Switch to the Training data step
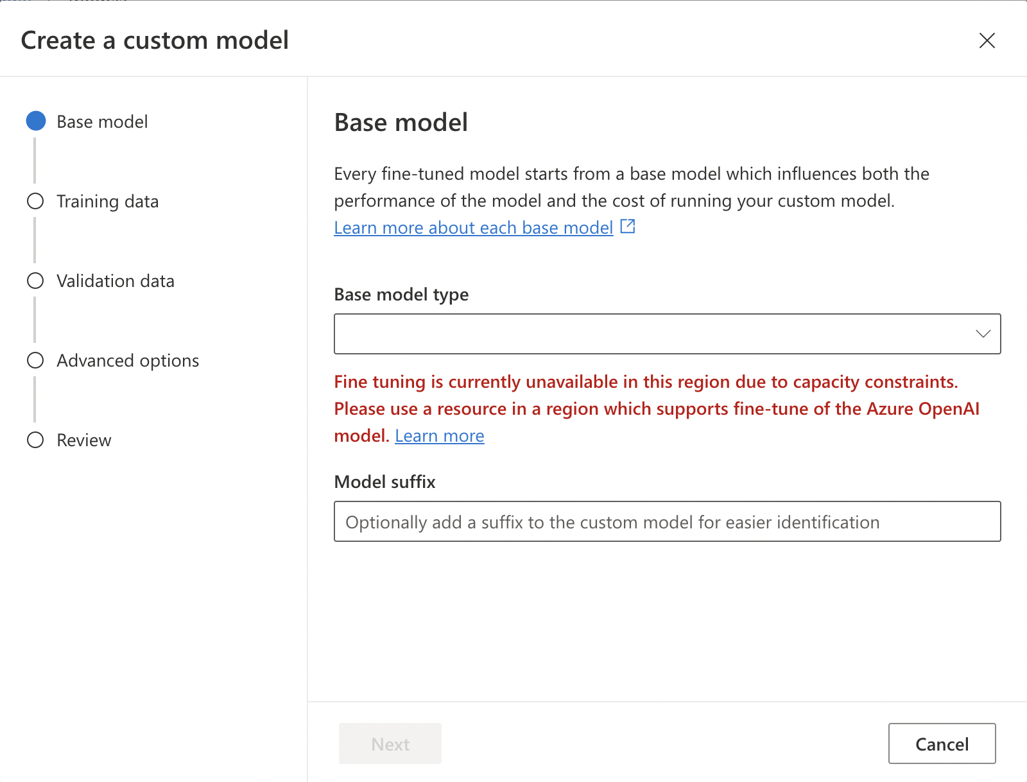1027x782 pixels. tap(107, 201)
